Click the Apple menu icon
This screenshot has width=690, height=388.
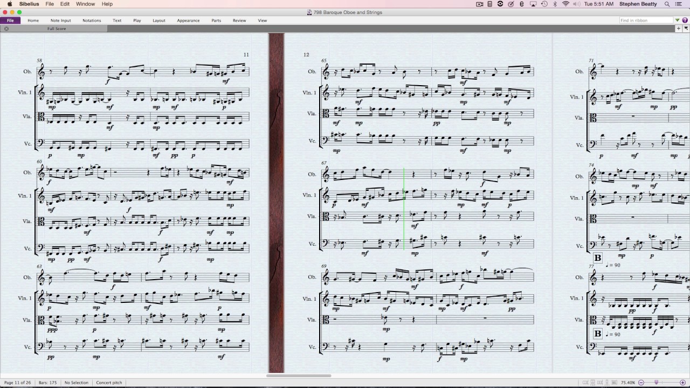pos(10,4)
